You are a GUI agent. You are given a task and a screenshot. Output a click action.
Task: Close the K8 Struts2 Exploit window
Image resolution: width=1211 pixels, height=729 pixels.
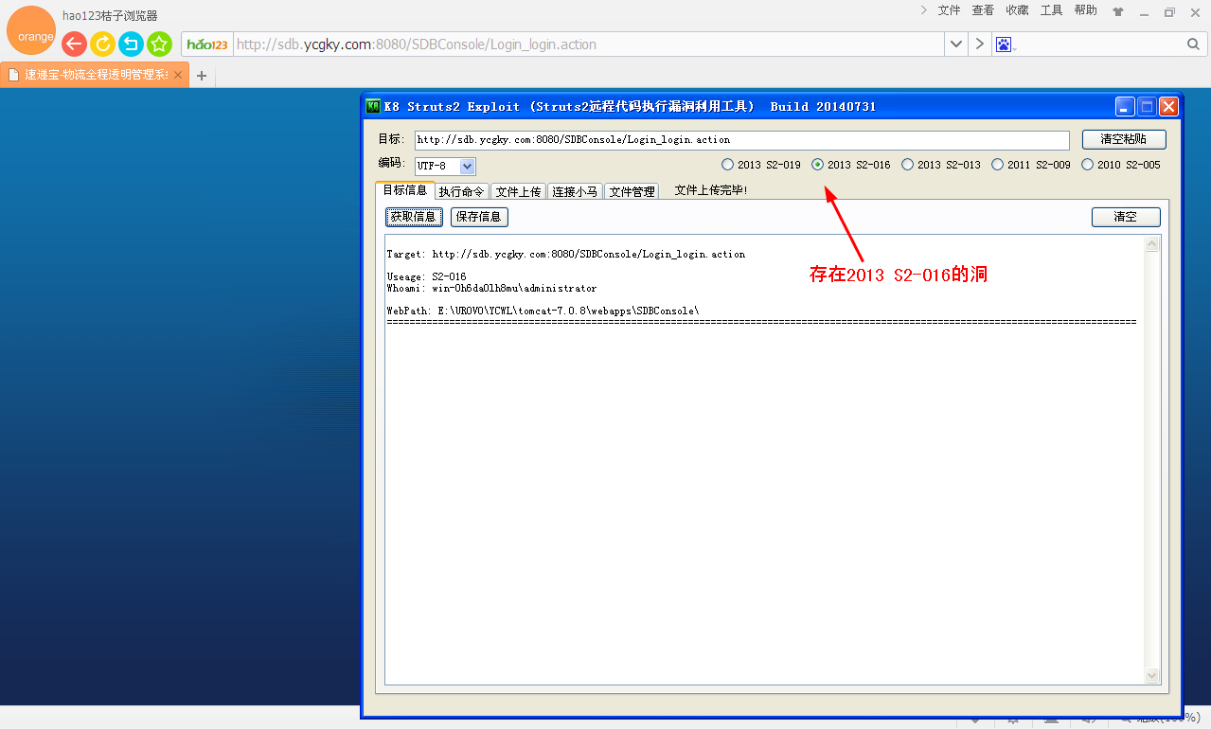point(1168,106)
